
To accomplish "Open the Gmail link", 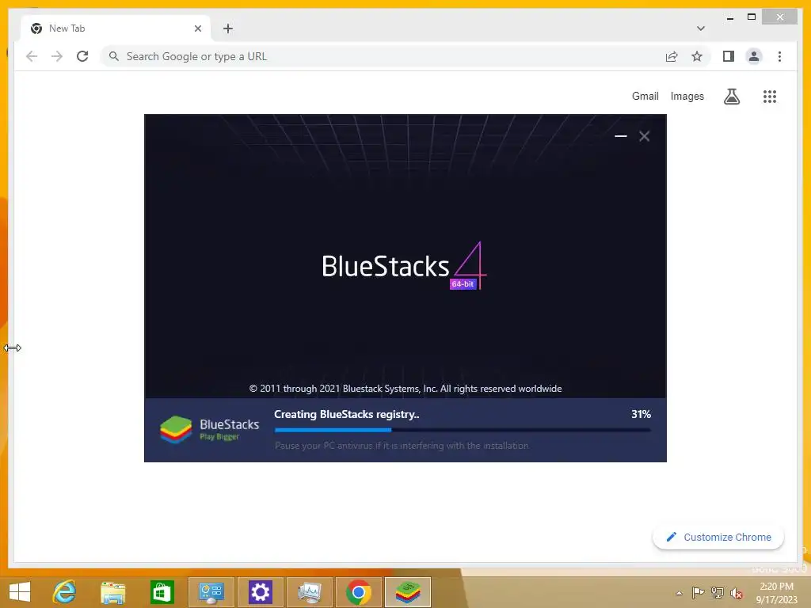I will [645, 96].
